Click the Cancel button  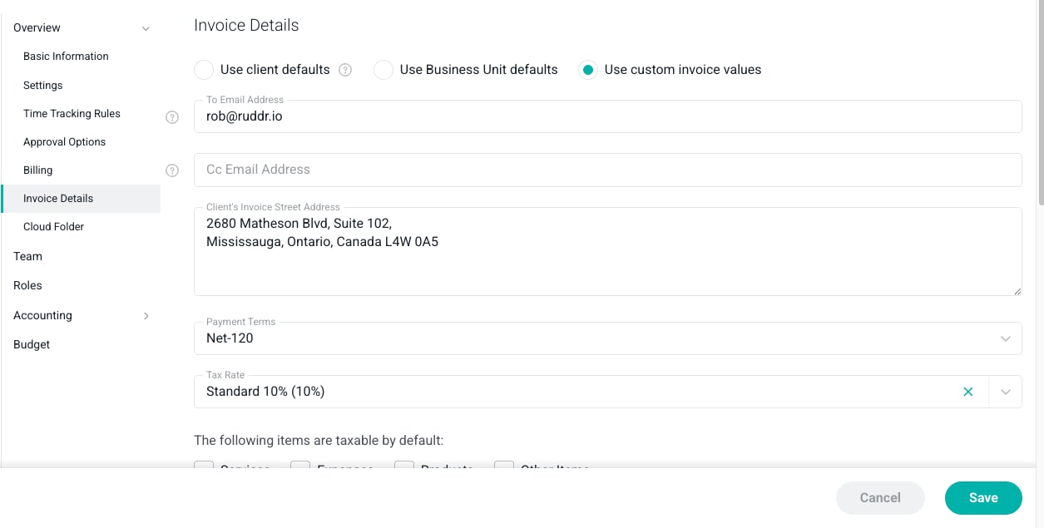click(880, 498)
